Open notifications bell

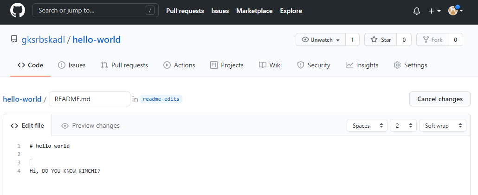416,11
